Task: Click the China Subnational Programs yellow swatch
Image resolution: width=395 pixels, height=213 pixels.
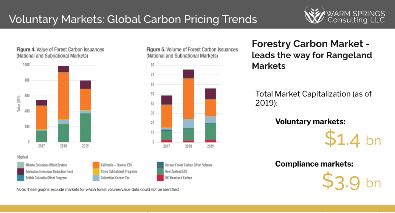Action: point(96,171)
